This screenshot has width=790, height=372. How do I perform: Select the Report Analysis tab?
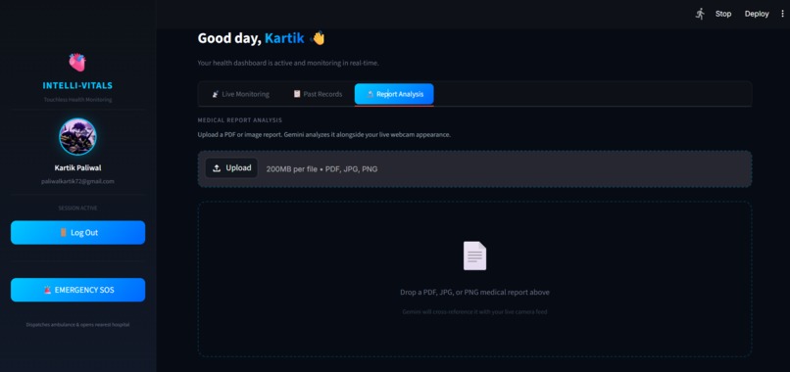(x=394, y=94)
